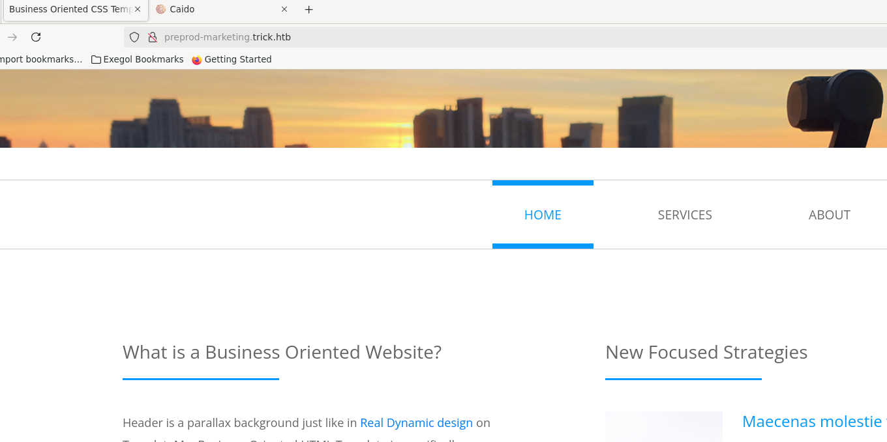Focus the address bar with preprod-marketing.trick.htb
The height and width of the screenshot is (442, 887).
[x=457, y=37]
